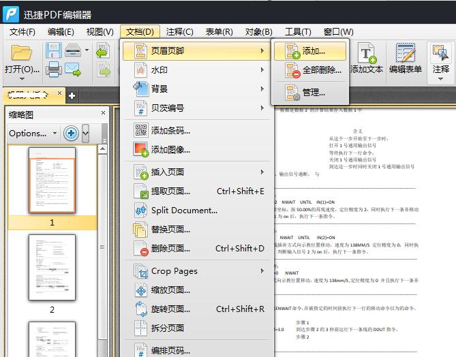This screenshot has height=357, width=456.
Task: Click the 插入页面 page icon
Action: point(141,172)
